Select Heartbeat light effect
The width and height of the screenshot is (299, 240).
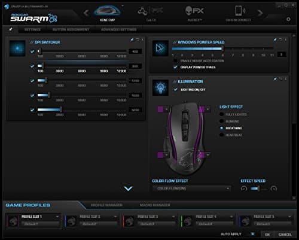coord(221,135)
